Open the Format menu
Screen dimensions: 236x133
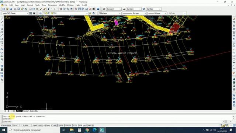point(30,5)
